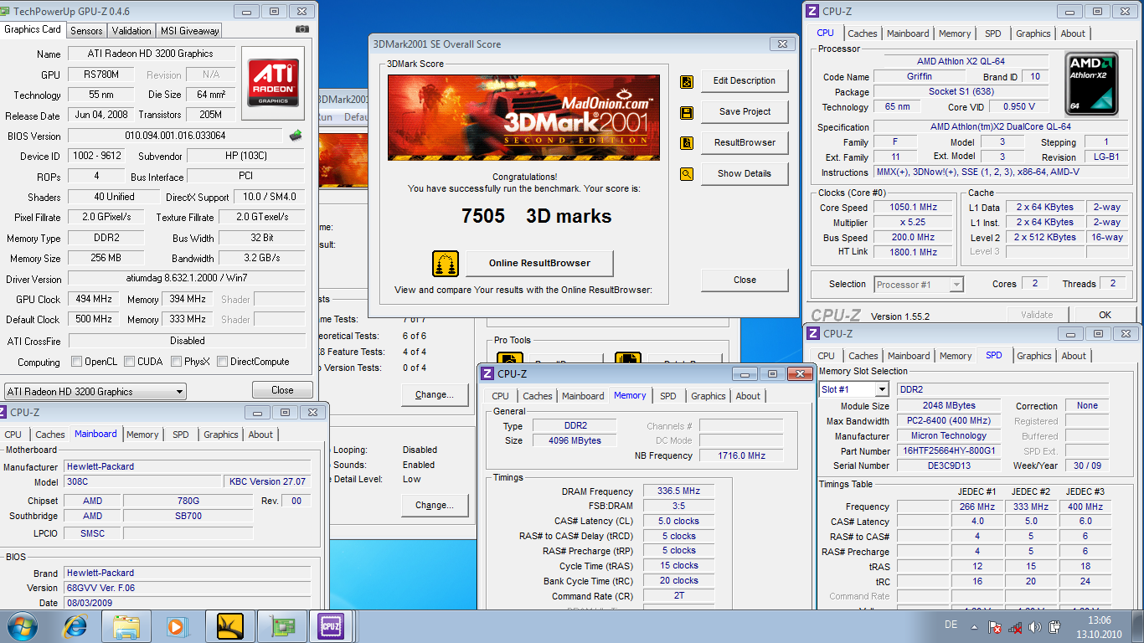Switch to CPU-Z taskbar icon
Image resolution: width=1144 pixels, height=643 pixels.
pos(332,625)
